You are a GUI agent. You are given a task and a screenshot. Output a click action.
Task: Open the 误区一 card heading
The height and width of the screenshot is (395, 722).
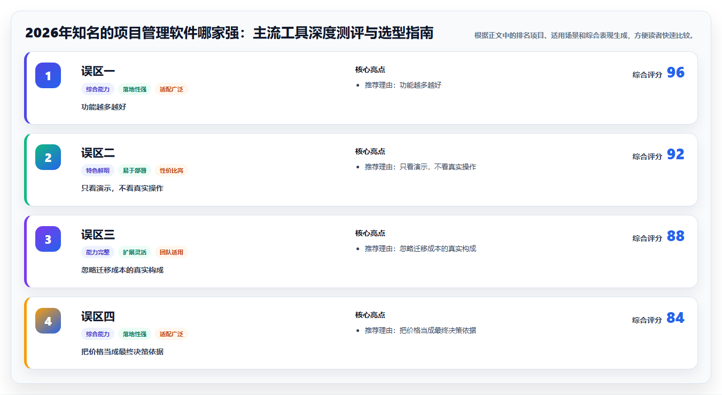98,71
